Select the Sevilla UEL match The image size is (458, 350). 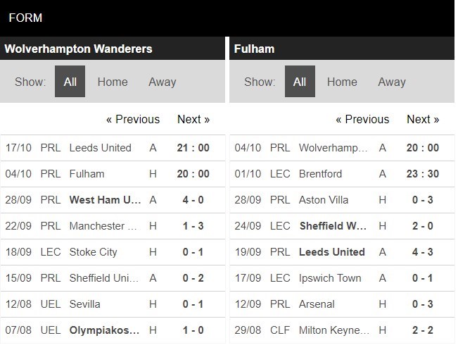click(84, 304)
